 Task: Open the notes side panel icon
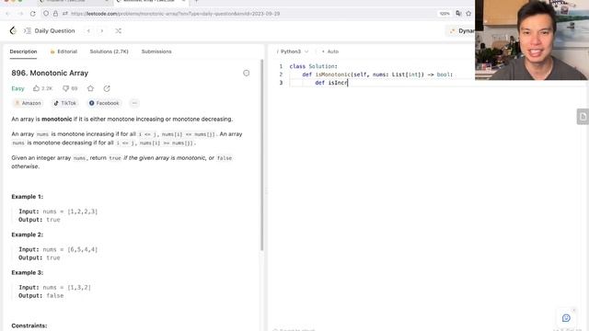click(583, 117)
